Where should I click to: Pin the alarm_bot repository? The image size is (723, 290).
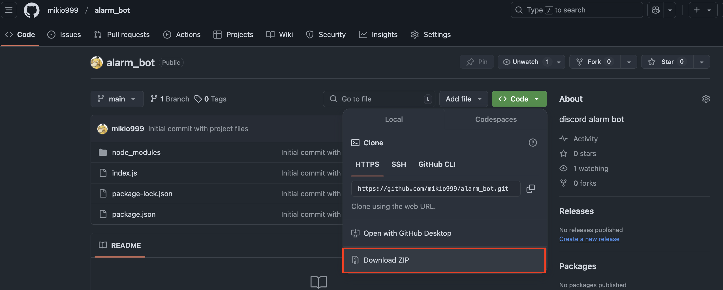(476, 62)
